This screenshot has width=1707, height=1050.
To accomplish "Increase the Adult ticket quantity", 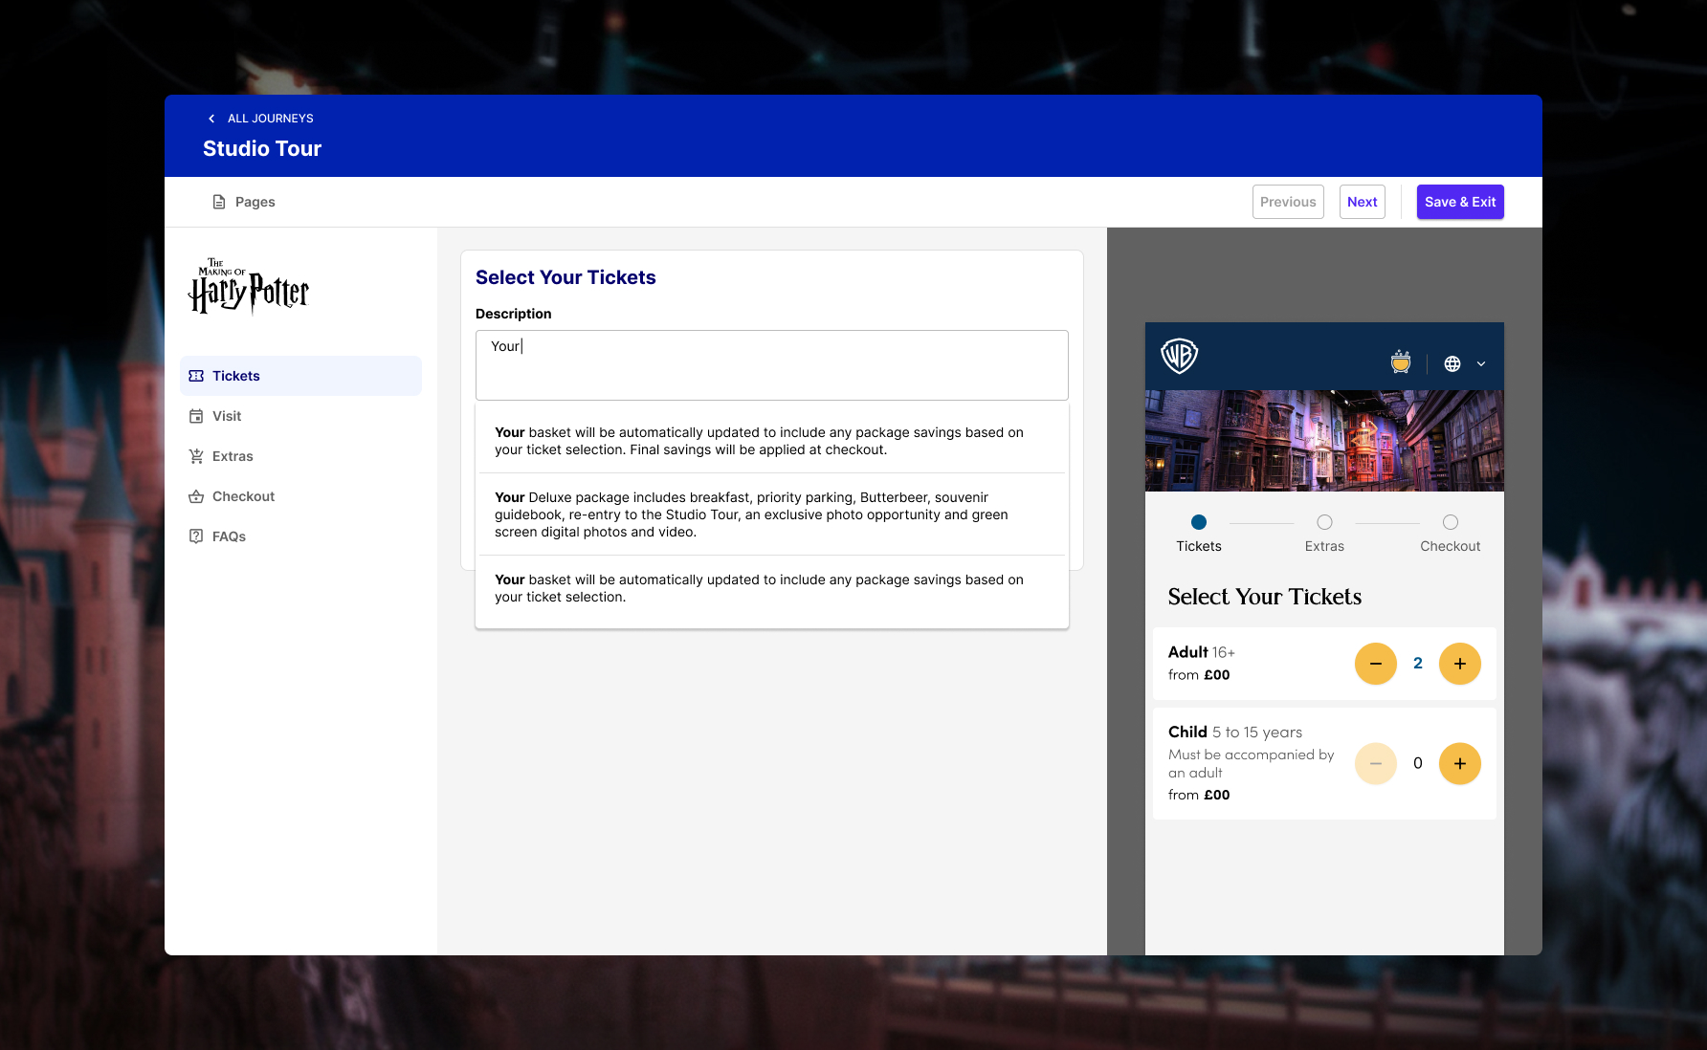I will [x=1460, y=664].
